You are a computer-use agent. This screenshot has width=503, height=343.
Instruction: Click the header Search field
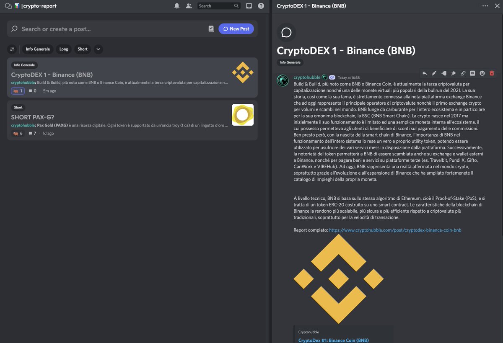click(219, 6)
